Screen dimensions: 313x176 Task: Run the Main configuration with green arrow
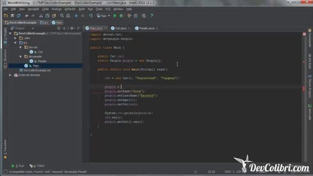click(x=115, y=16)
